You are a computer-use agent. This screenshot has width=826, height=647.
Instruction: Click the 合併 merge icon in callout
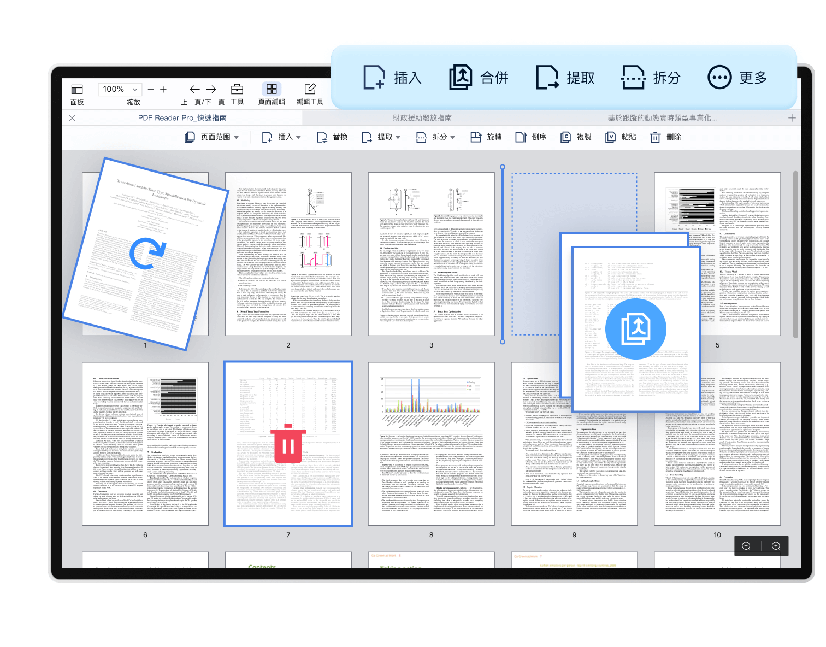pyautogui.click(x=461, y=78)
